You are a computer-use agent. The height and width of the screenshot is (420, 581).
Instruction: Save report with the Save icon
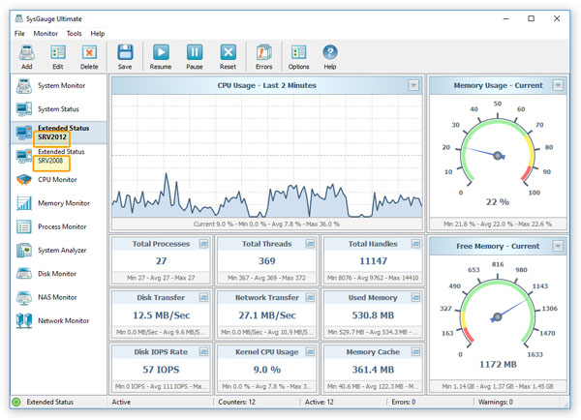coord(125,57)
